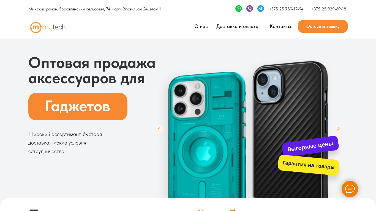Click the teal iPhone case image
376x211 pixels.
[207, 135]
